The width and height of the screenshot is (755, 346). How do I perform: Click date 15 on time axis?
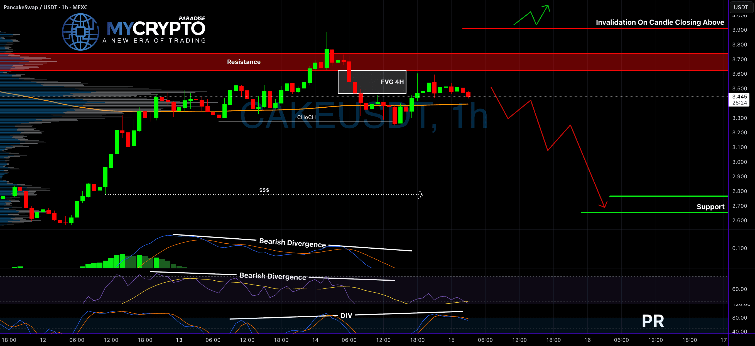coord(451,340)
